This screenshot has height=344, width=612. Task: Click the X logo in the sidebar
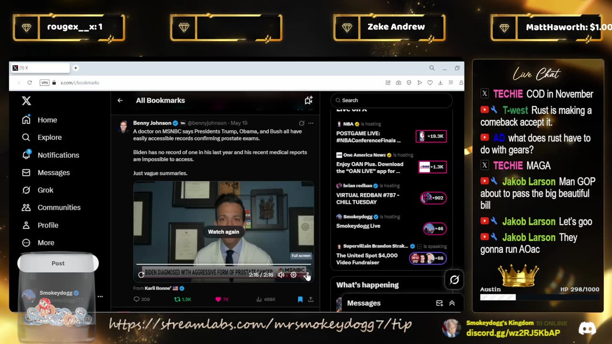[x=26, y=100]
